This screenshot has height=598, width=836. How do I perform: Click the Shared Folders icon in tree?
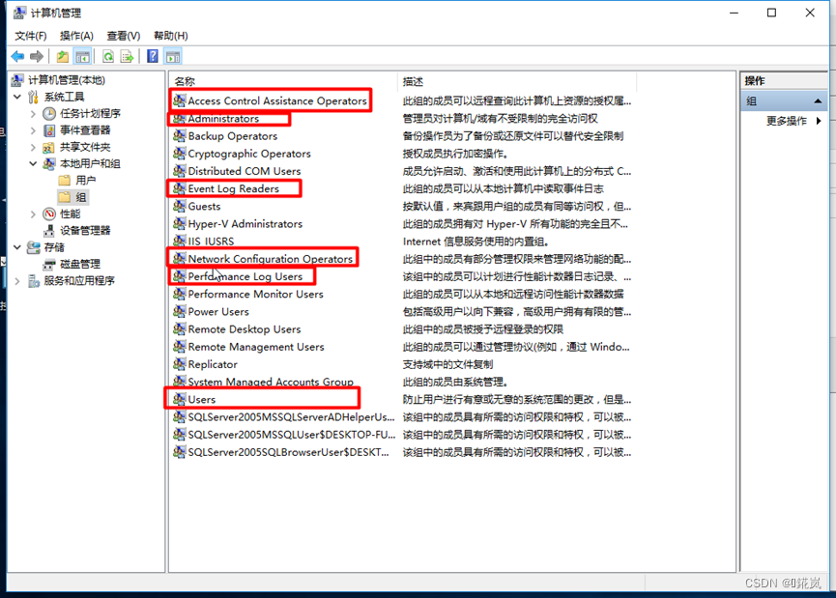pos(49,147)
